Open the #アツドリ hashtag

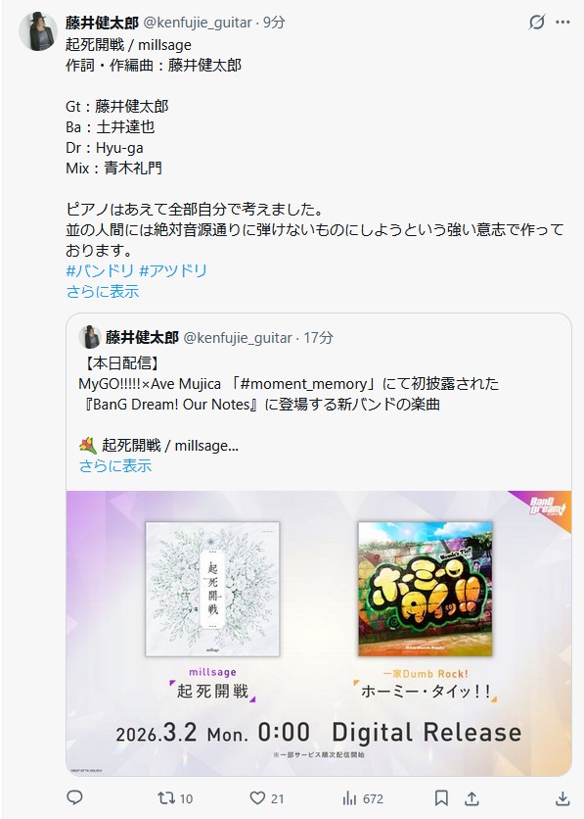pos(174,270)
